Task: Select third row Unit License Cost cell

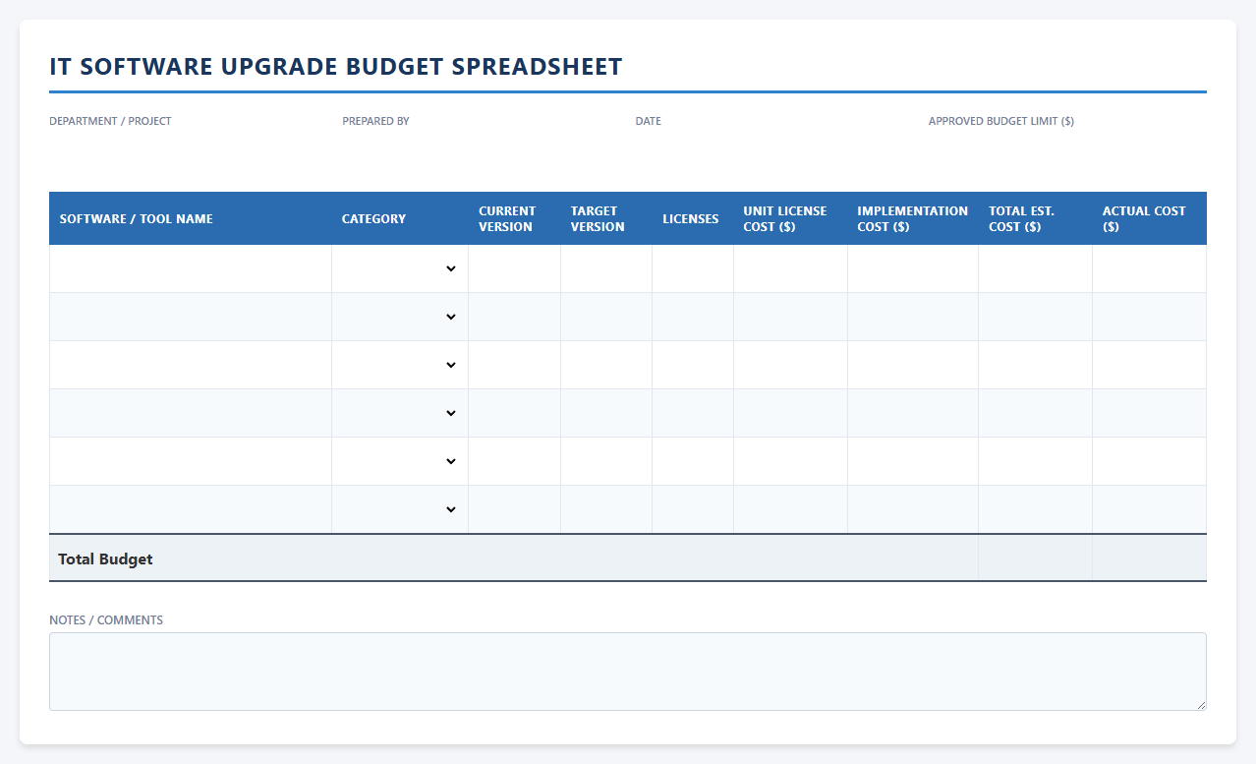Action: click(790, 365)
